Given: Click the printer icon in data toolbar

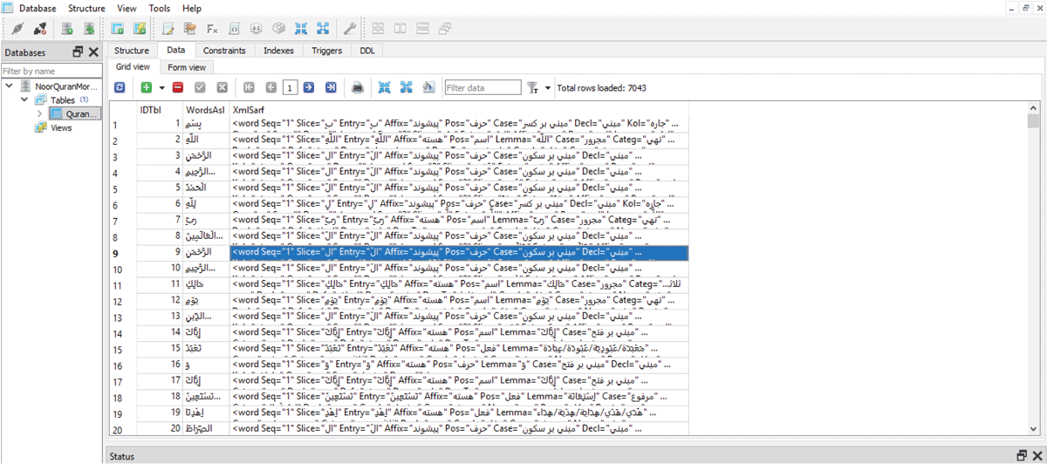Looking at the screenshot, I should tap(357, 87).
